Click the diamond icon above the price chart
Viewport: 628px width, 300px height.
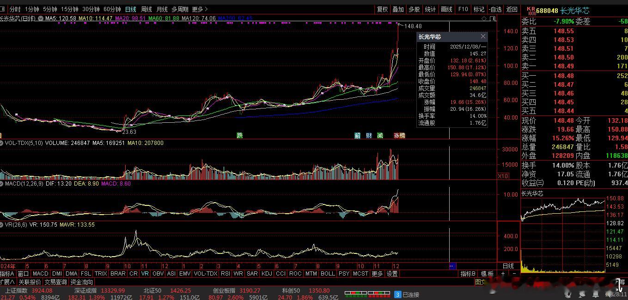point(484,18)
